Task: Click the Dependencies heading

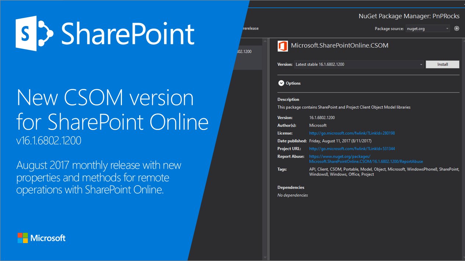Action: [291, 187]
